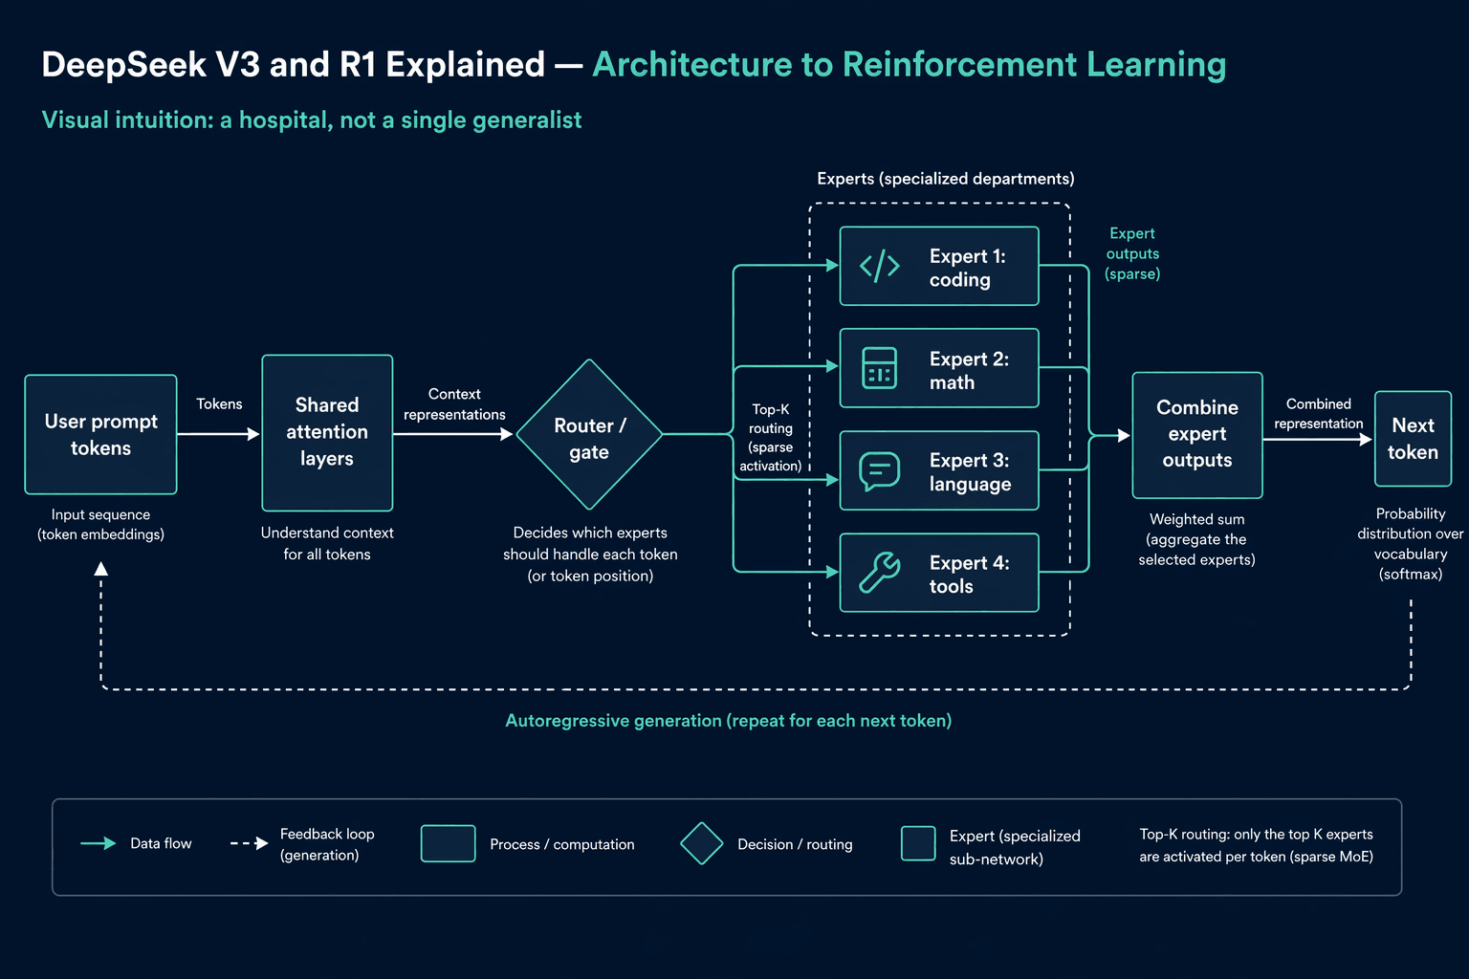Click the "Expert 1: coding" label
1469x979 pixels.
pyautogui.click(x=967, y=268)
